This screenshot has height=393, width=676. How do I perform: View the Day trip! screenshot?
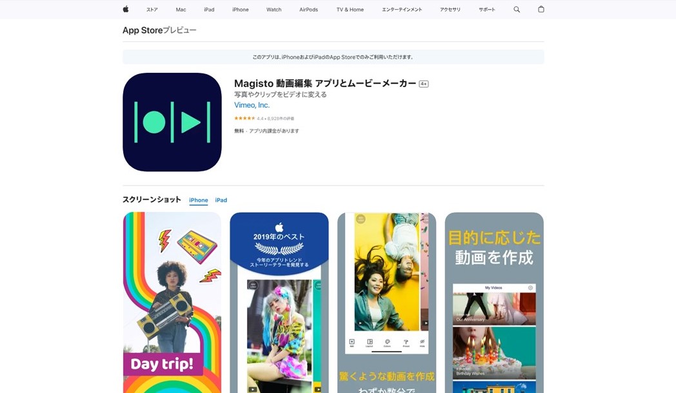coord(172,303)
